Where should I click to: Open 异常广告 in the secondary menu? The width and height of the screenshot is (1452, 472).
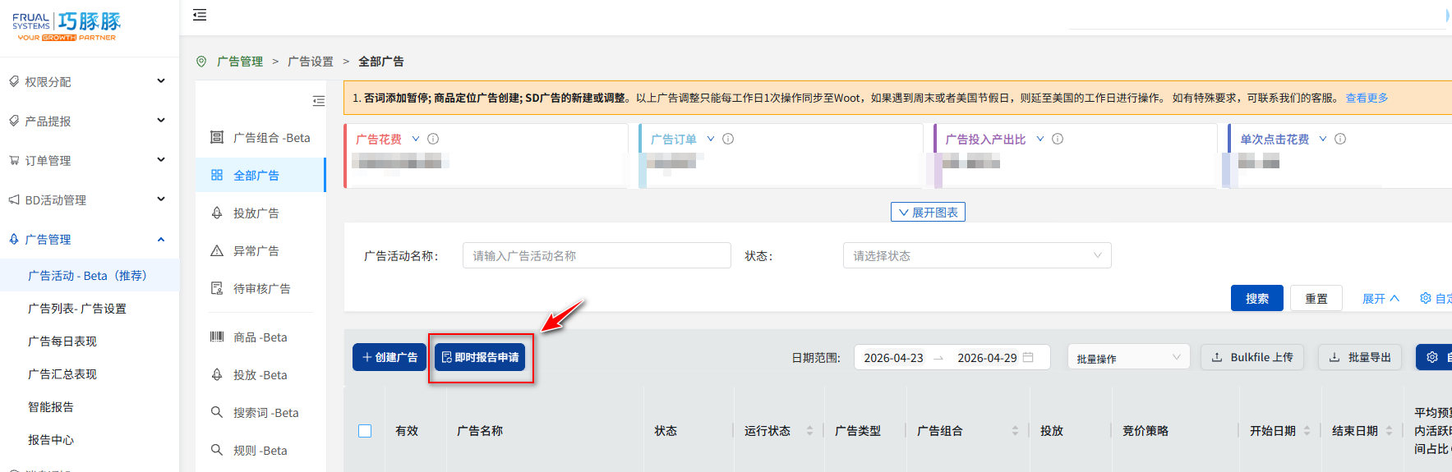click(256, 251)
